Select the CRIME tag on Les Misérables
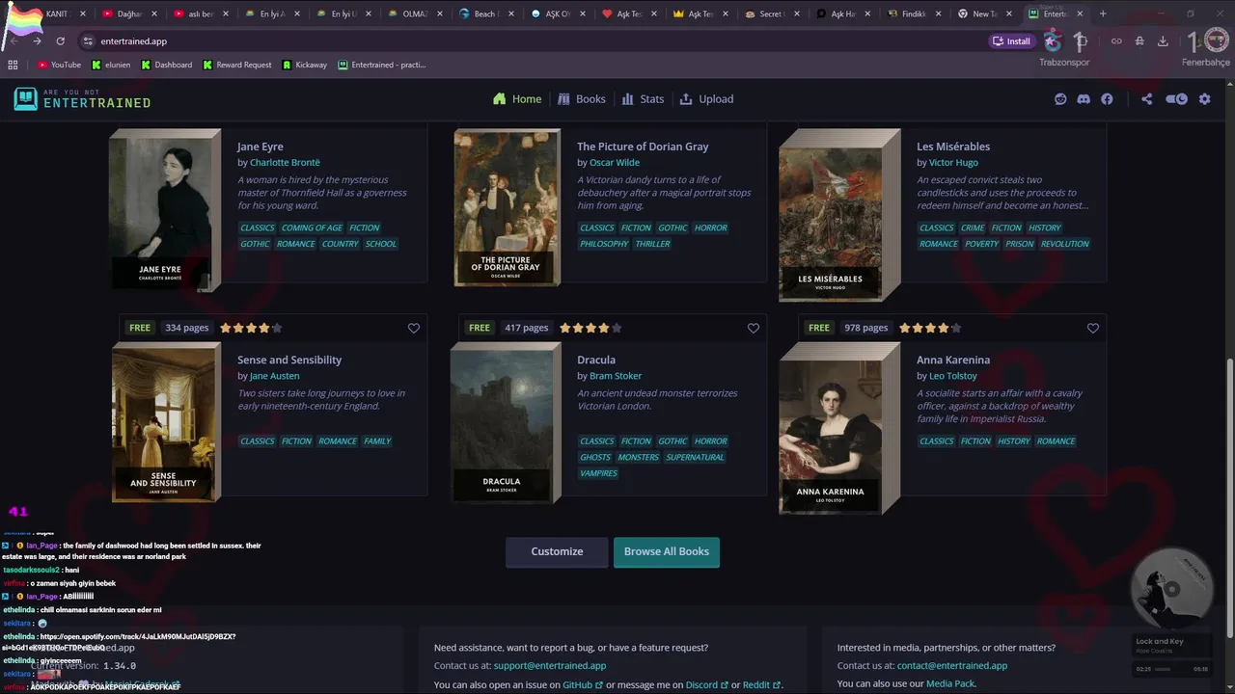 (x=973, y=228)
